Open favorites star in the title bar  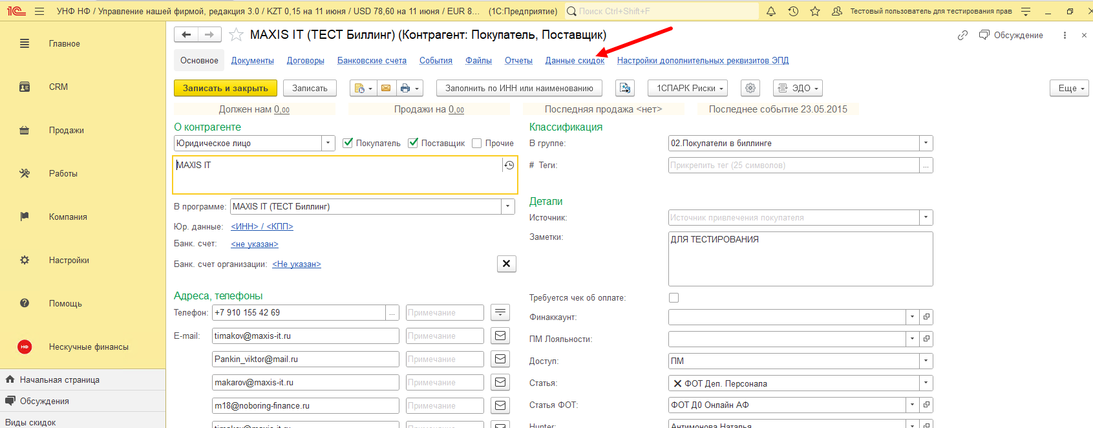tap(815, 11)
